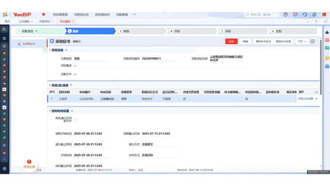Viewport: 330px width, 186px height.
Task: Click the fullscreen expand icon
Action: 326,21
